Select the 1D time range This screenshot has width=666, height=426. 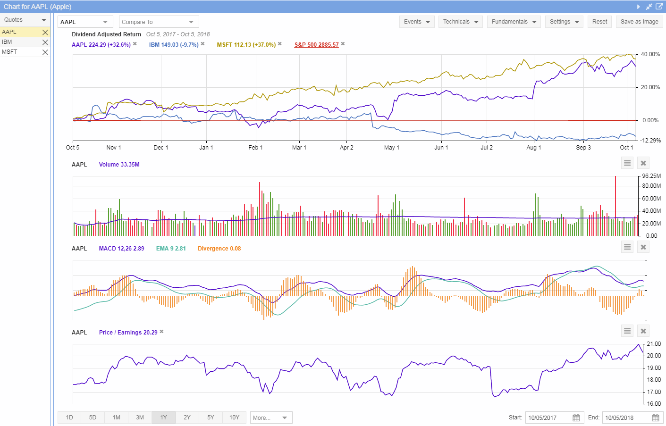[x=69, y=418]
